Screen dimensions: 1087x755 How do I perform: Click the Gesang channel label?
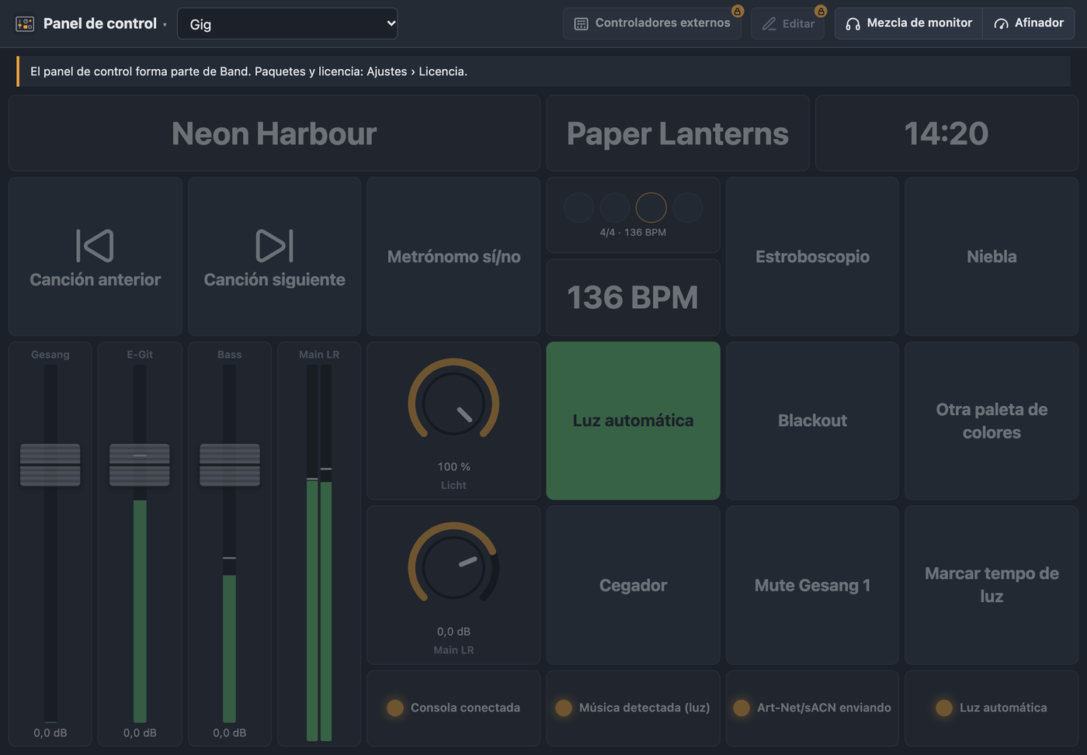(x=50, y=355)
